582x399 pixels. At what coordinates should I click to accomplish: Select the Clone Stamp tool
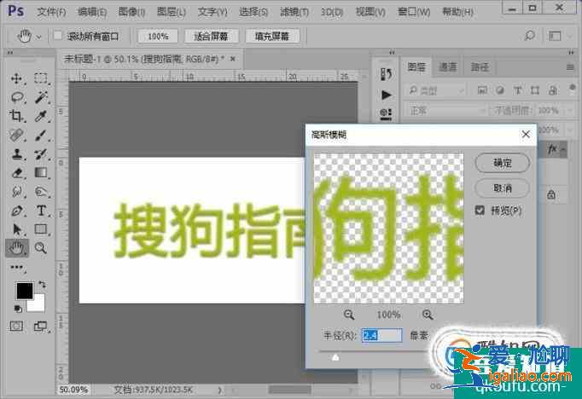coord(17,154)
